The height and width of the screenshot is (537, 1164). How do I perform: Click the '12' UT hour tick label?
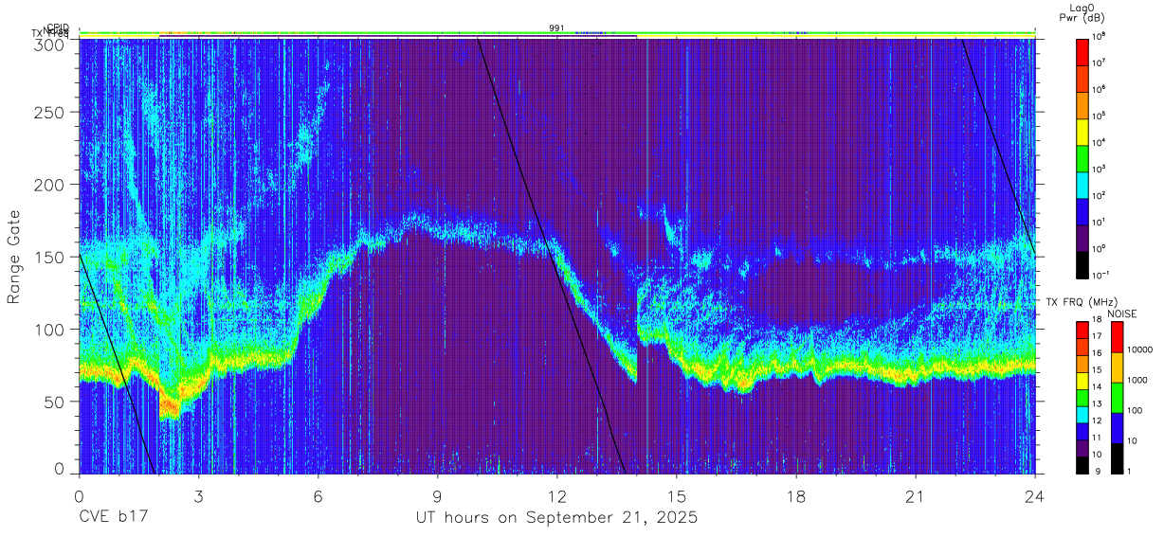(556, 496)
